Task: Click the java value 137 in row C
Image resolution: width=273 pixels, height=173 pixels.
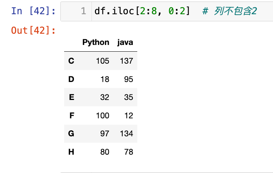Action: (x=126, y=61)
